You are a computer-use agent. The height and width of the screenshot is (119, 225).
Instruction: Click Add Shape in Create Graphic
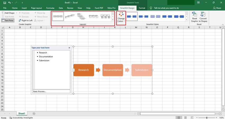pos(8,13)
